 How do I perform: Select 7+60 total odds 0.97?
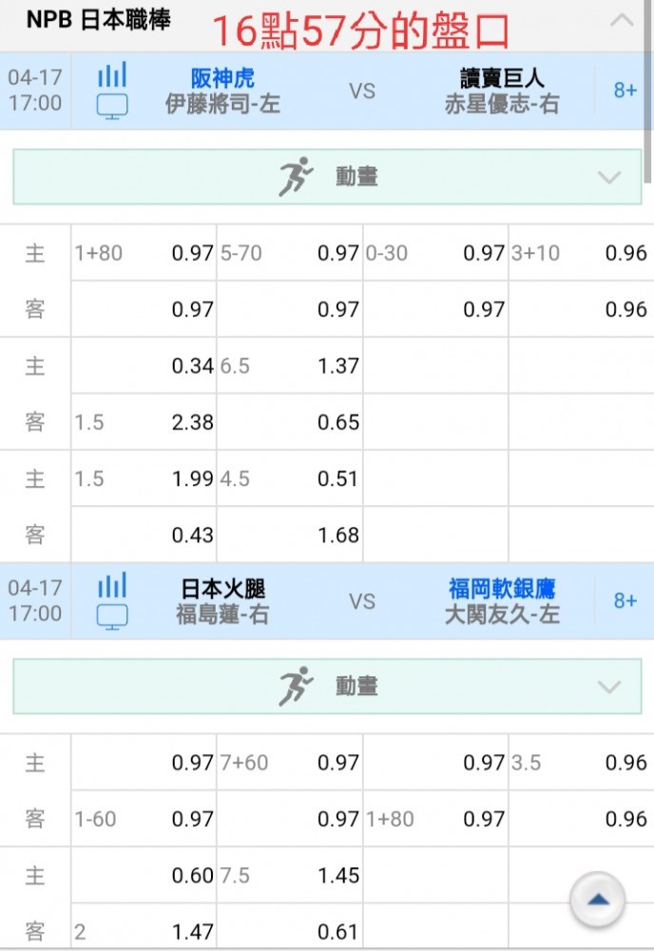(x=290, y=763)
